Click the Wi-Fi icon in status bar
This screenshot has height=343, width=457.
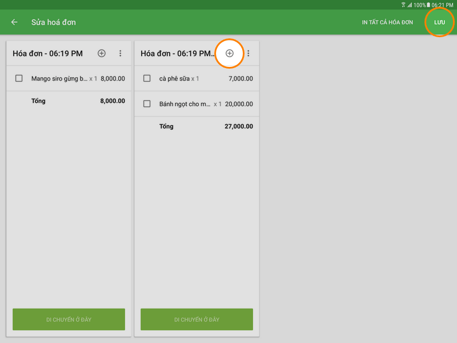(403, 5)
